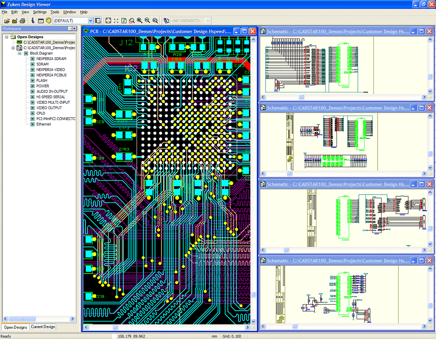The width and height of the screenshot is (436, 339).
Task: Open the Window menu
Action: pyautogui.click(x=70, y=12)
